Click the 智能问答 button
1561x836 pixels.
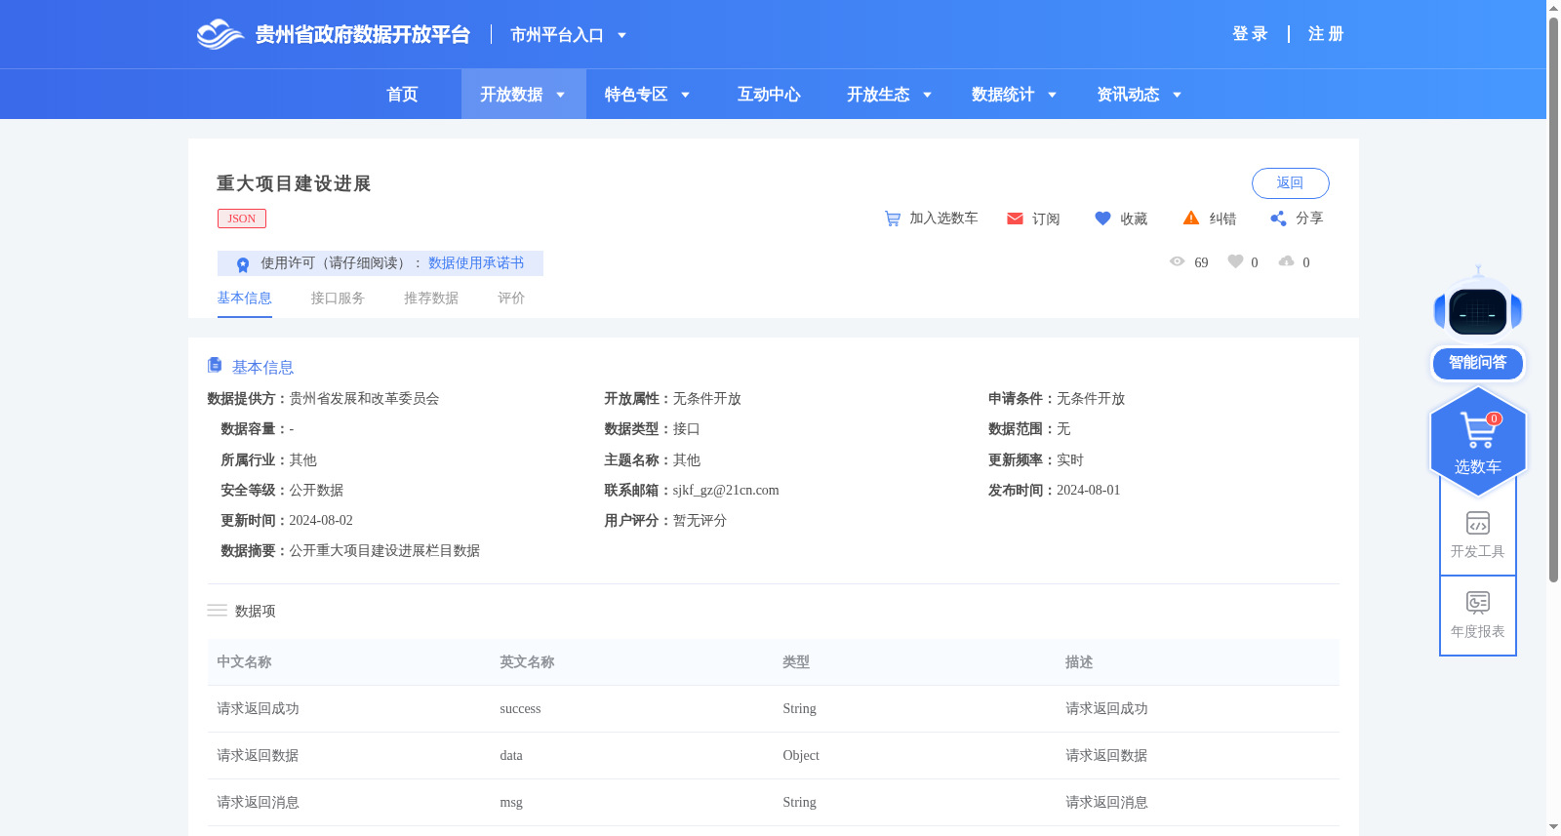pos(1478,363)
